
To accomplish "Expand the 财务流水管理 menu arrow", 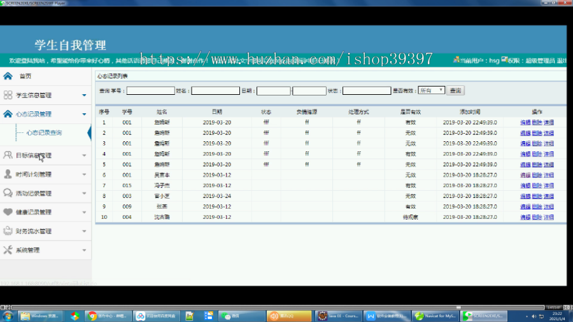I will point(84,232).
